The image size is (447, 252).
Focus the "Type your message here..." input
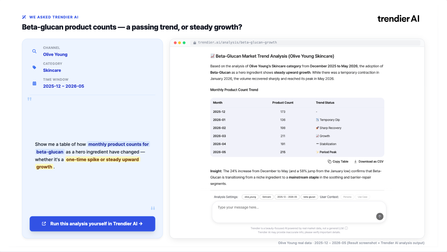click(299, 212)
